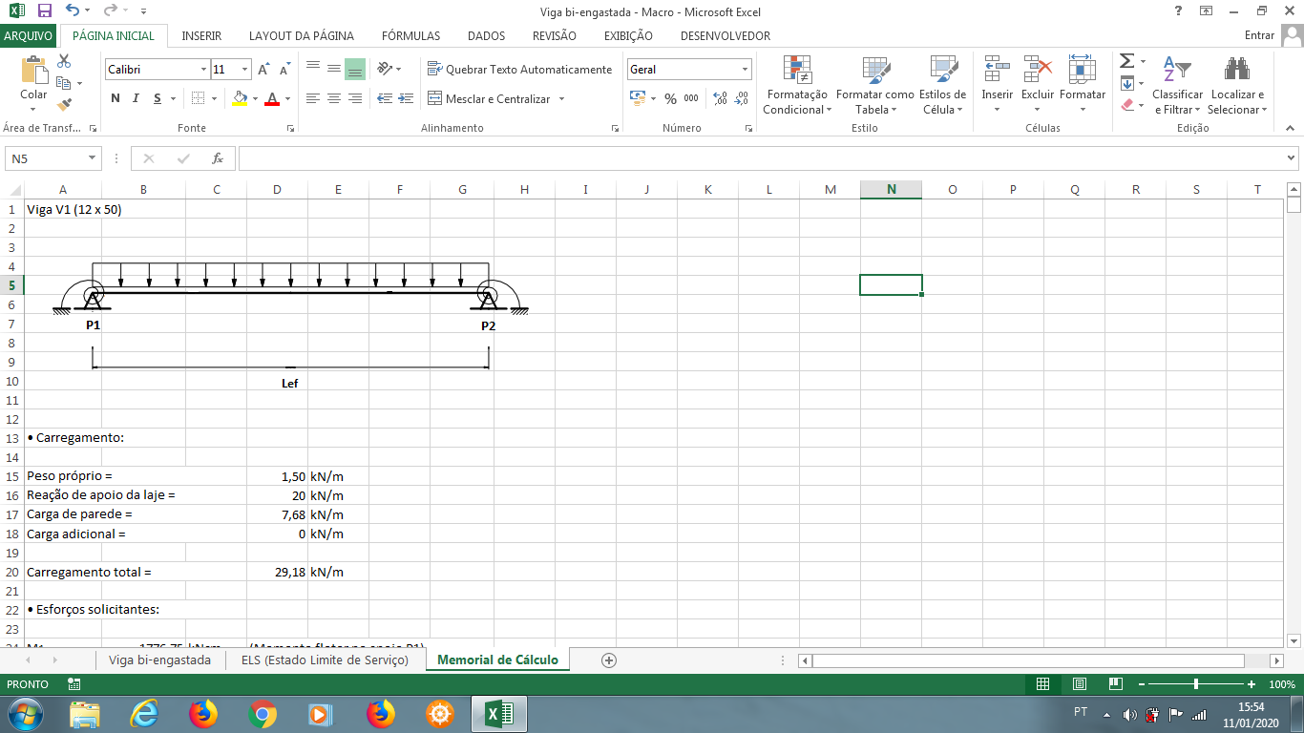The height and width of the screenshot is (733, 1304).
Task: Switch to LAYOUT DA PÁGINA tab
Action: pyautogui.click(x=302, y=36)
